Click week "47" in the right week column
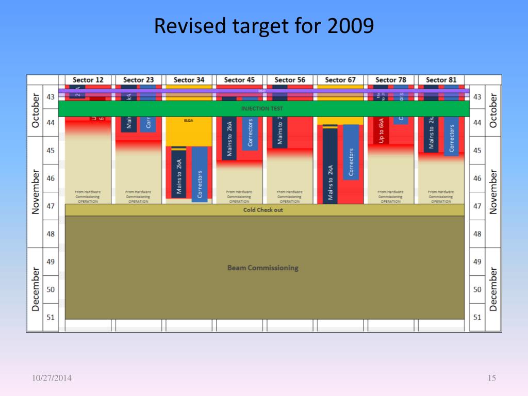The image size is (528, 396). click(477, 206)
